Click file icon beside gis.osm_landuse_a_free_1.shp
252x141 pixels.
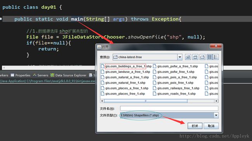(102, 72)
